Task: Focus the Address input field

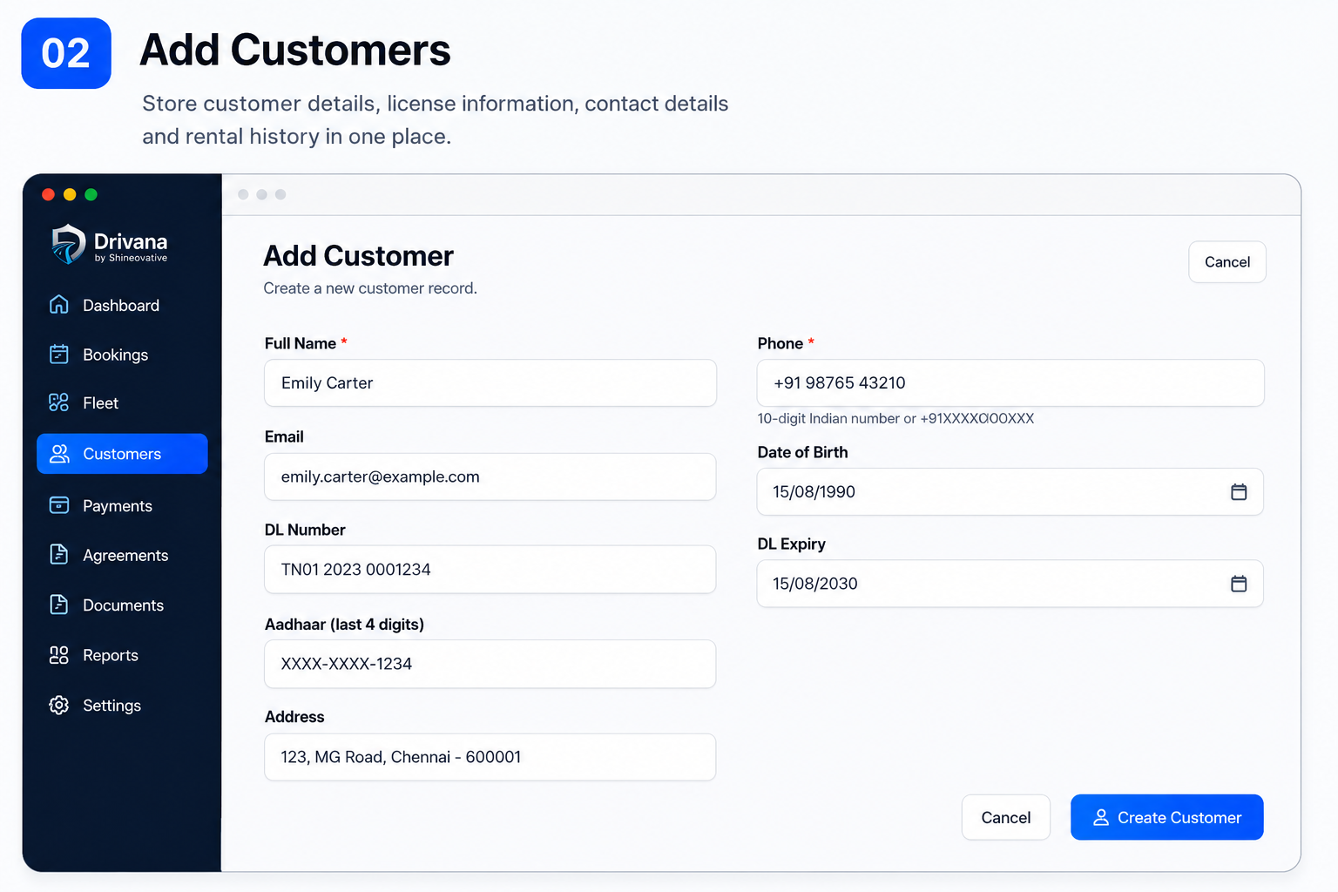Action: pyautogui.click(x=490, y=757)
